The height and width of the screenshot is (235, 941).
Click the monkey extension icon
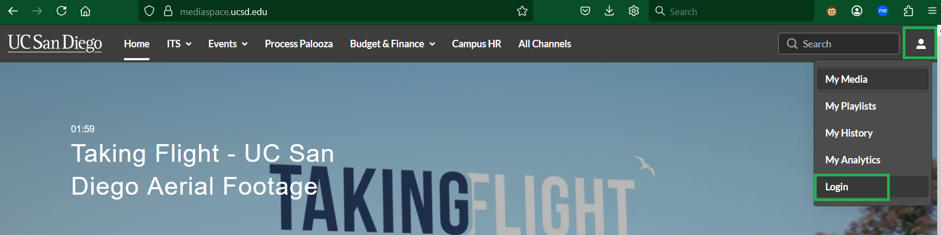(832, 11)
